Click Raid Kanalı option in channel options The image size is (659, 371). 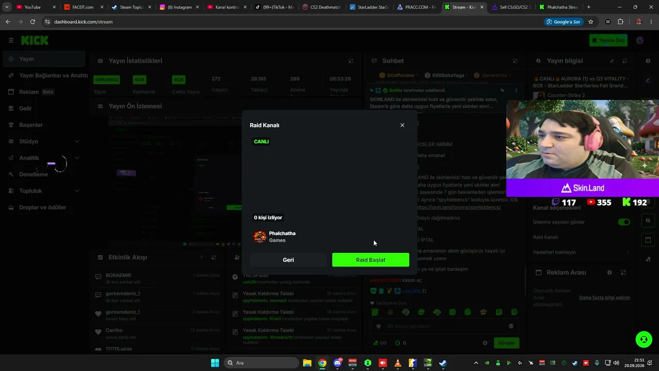tap(545, 237)
